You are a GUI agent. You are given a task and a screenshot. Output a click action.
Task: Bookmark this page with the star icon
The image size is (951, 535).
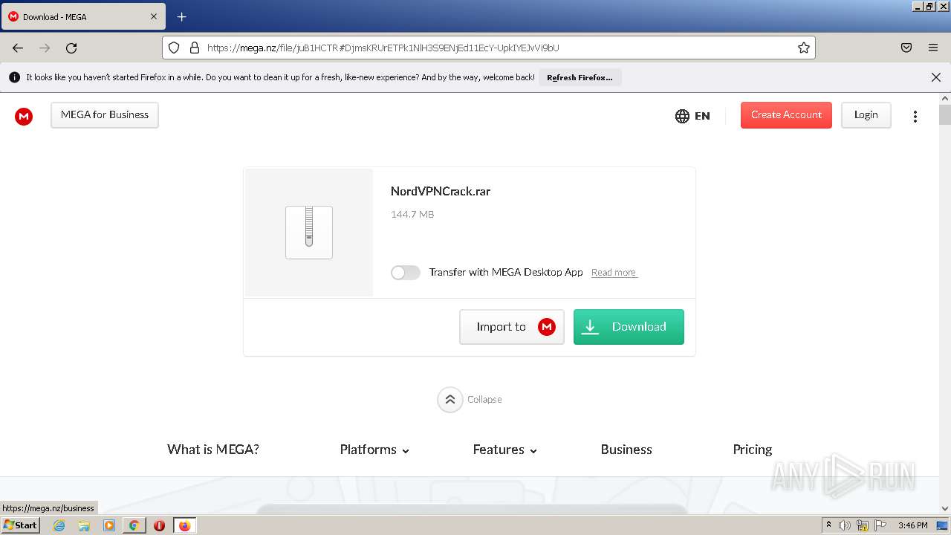(803, 48)
